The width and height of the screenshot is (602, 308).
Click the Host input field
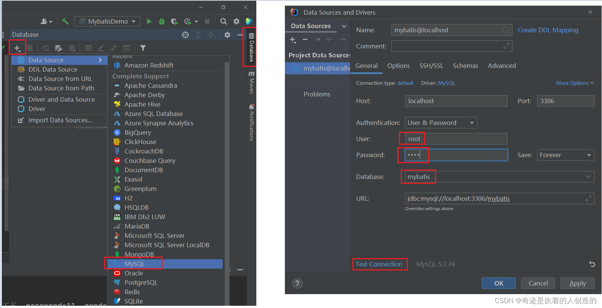click(456, 101)
